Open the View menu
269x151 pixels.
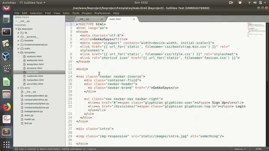tap(57, 13)
